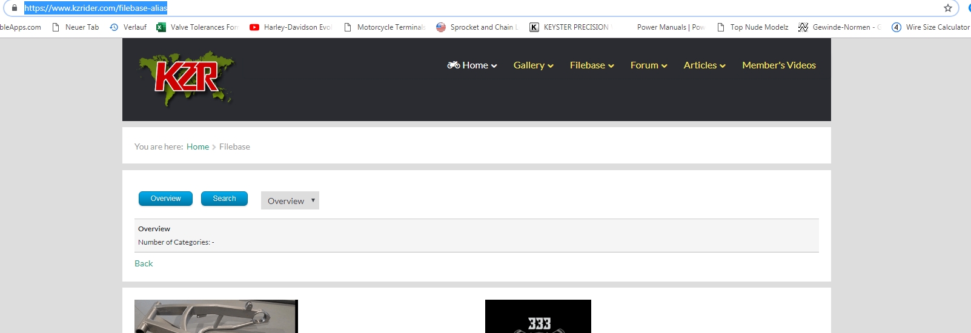
Task: Bookmark page with the star icon
Action: [x=948, y=8]
